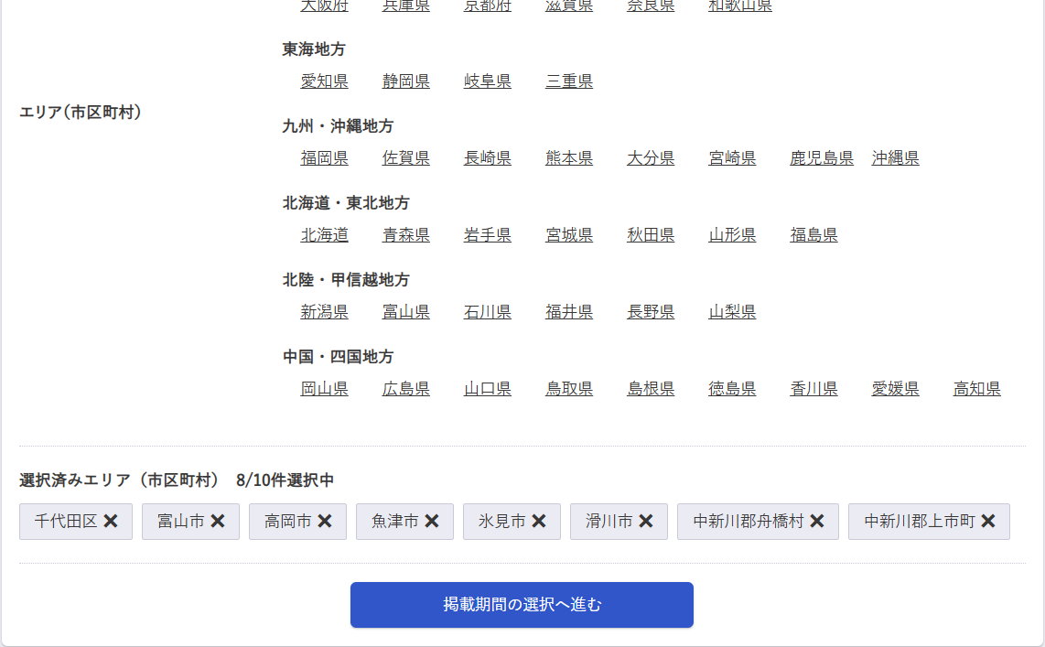Select 三重県 from Tokai region
This screenshot has width=1045, height=647.
point(569,81)
